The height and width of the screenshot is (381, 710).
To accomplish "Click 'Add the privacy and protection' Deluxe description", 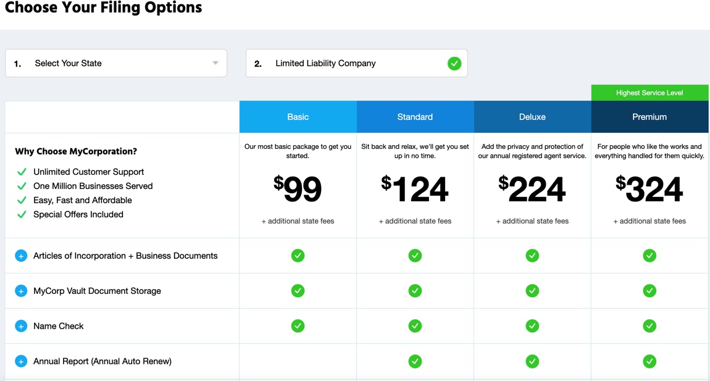I will [x=532, y=151].
